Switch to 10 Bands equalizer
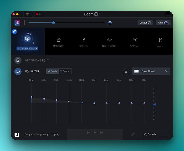 (x=52, y=71)
